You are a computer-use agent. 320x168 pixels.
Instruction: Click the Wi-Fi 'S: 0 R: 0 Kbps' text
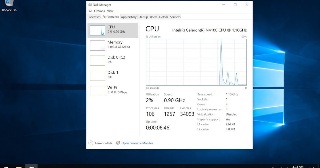tap(117, 92)
